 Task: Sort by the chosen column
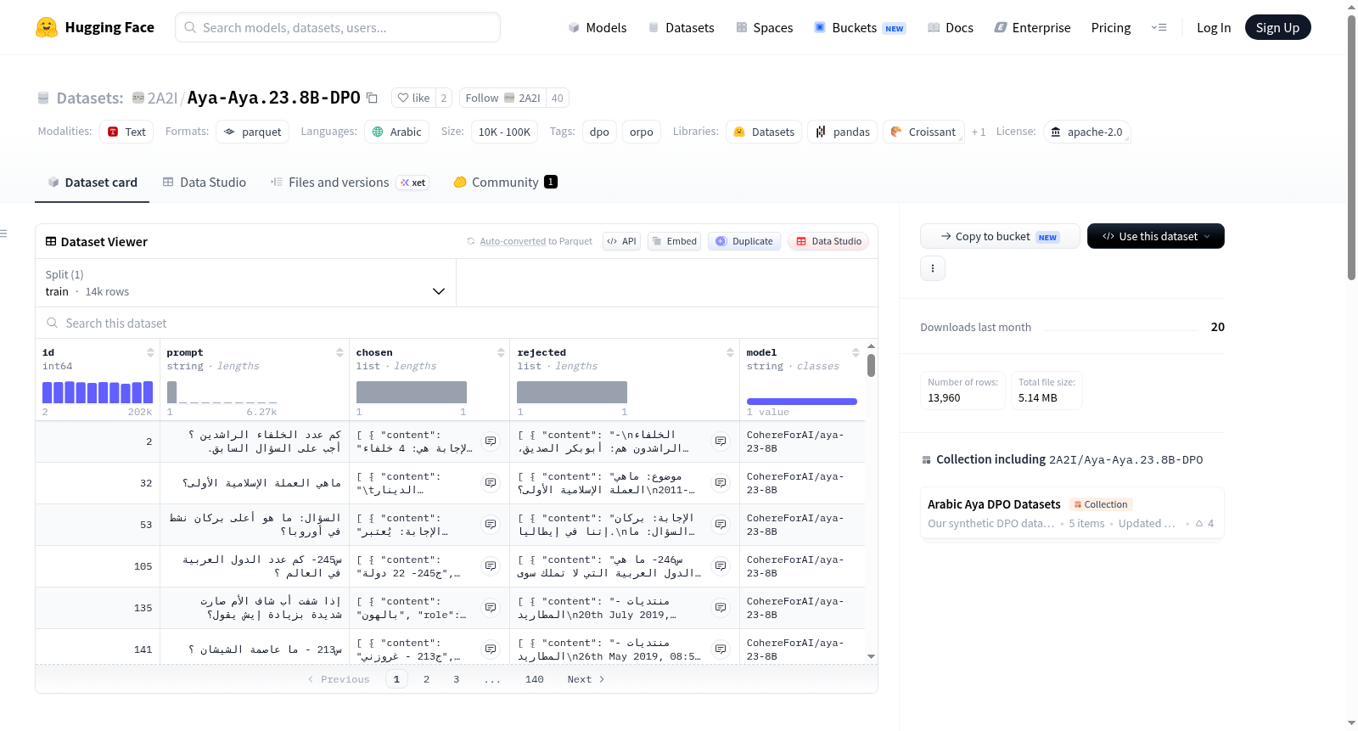click(501, 352)
